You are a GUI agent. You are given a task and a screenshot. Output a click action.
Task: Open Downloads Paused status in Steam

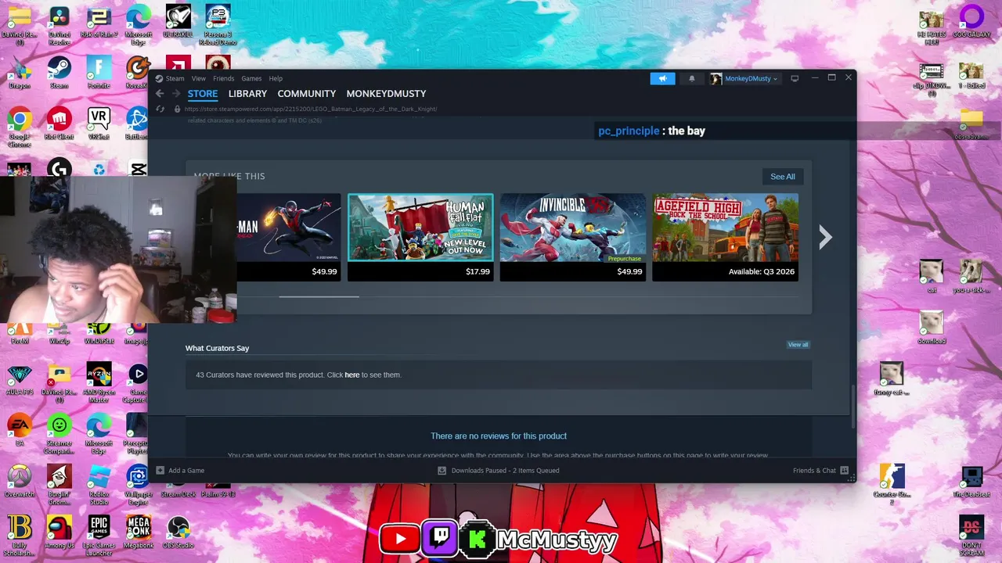pos(498,471)
